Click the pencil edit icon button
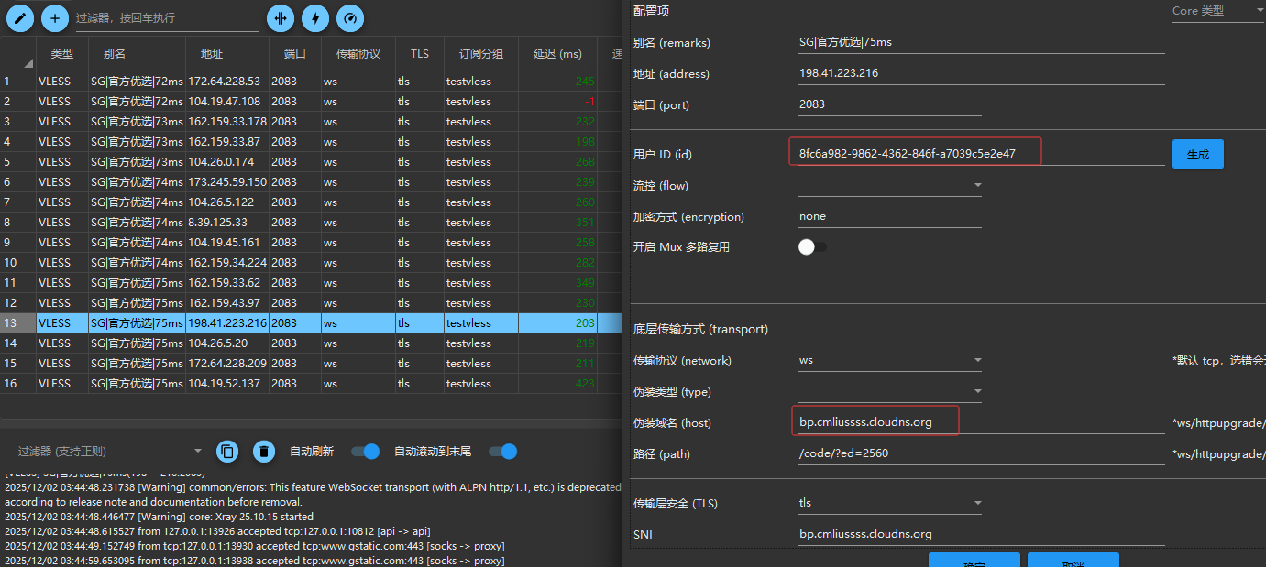Image resolution: width=1266 pixels, height=567 pixels. (x=20, y=17)
